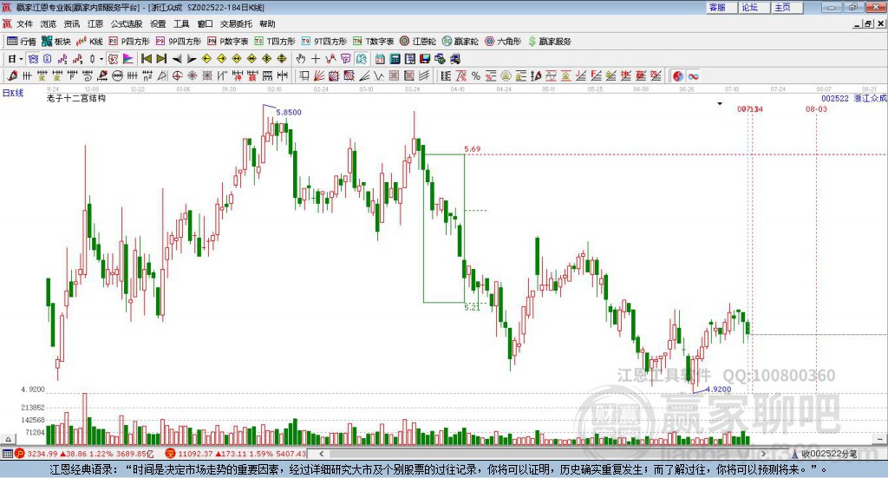This screenshot has height=478, width=888.
Task: Click the up triangle at volume panel corner
Action: click(8, 439)
